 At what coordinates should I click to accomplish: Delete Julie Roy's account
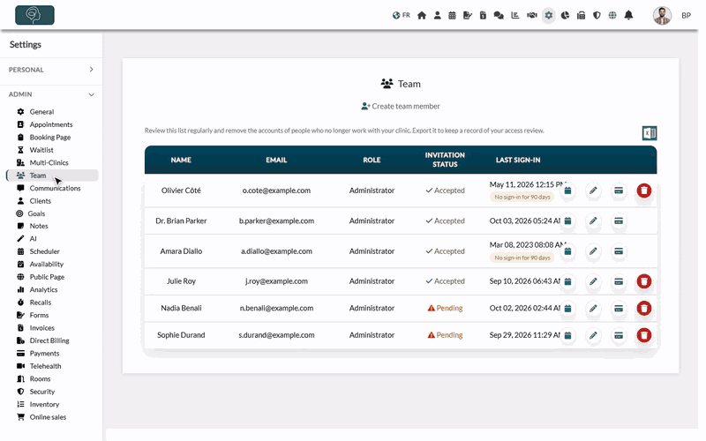644,281
